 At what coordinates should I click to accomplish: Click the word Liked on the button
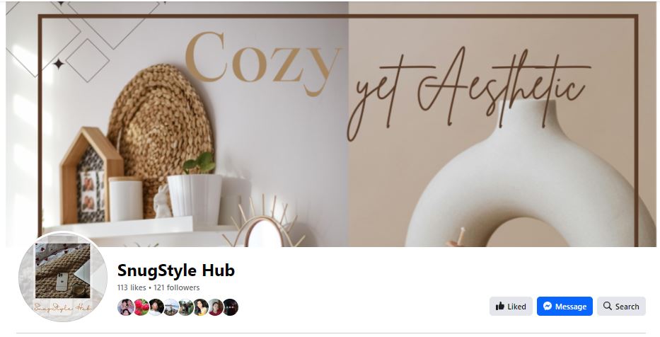(516, 307)
